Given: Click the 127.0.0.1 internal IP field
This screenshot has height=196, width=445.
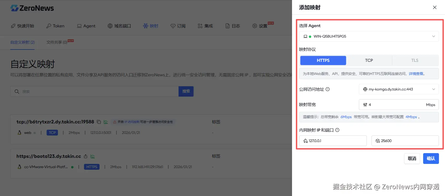Looking at the screenshot, I should 333,141.
